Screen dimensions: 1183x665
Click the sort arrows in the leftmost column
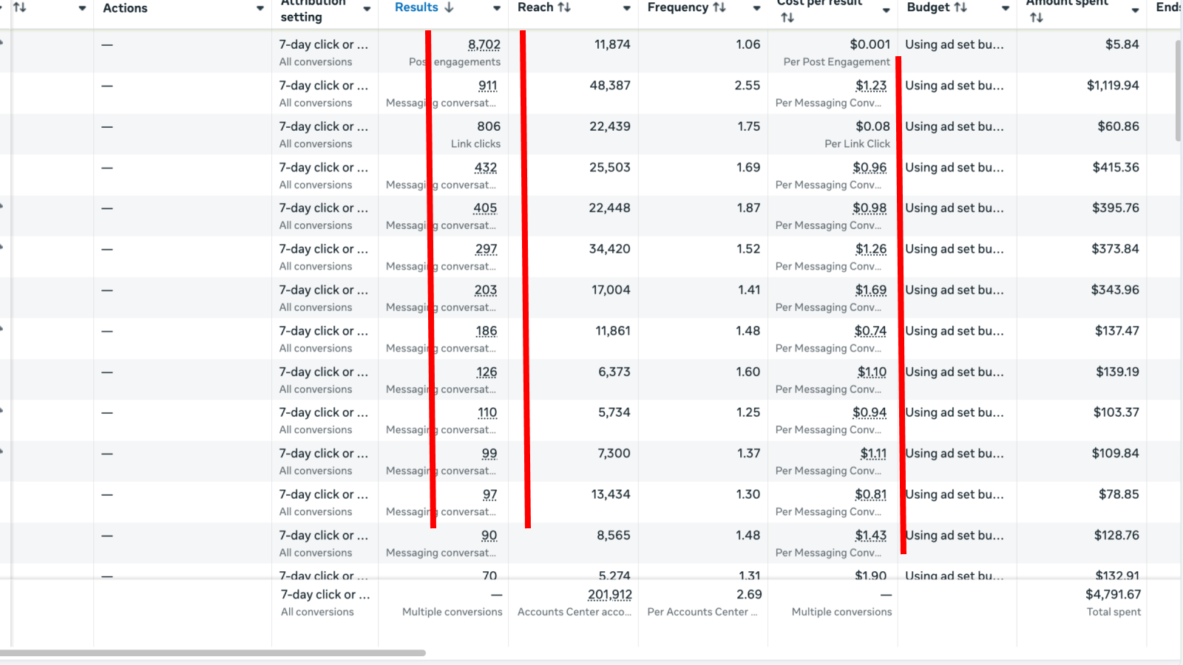tap(20, 7)
